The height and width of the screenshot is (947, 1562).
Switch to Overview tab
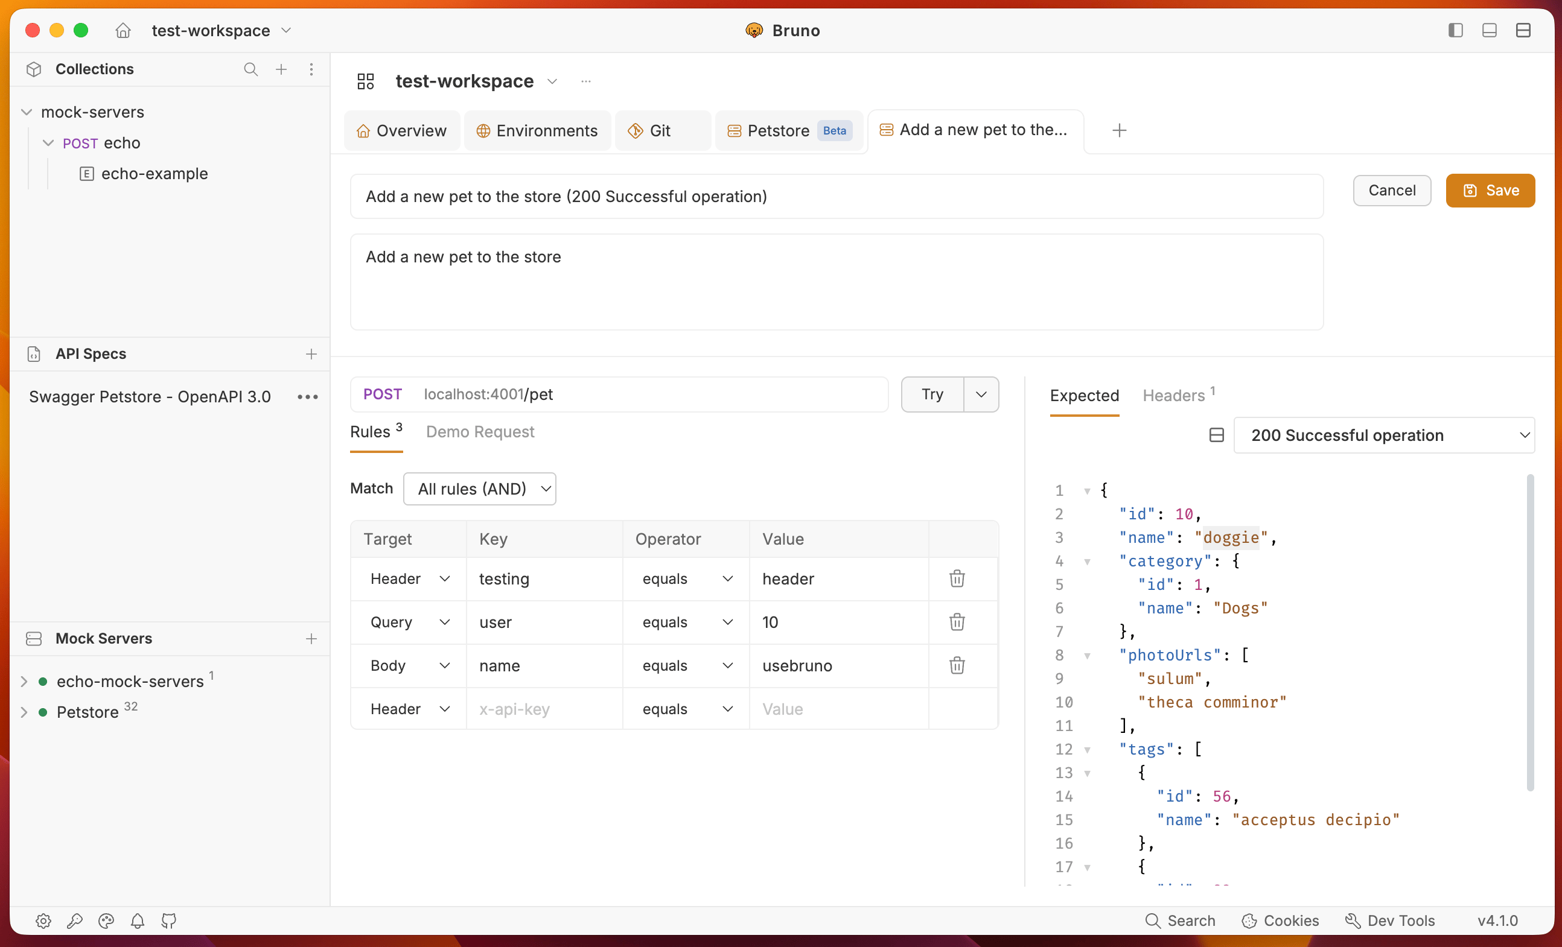[402, 130]
